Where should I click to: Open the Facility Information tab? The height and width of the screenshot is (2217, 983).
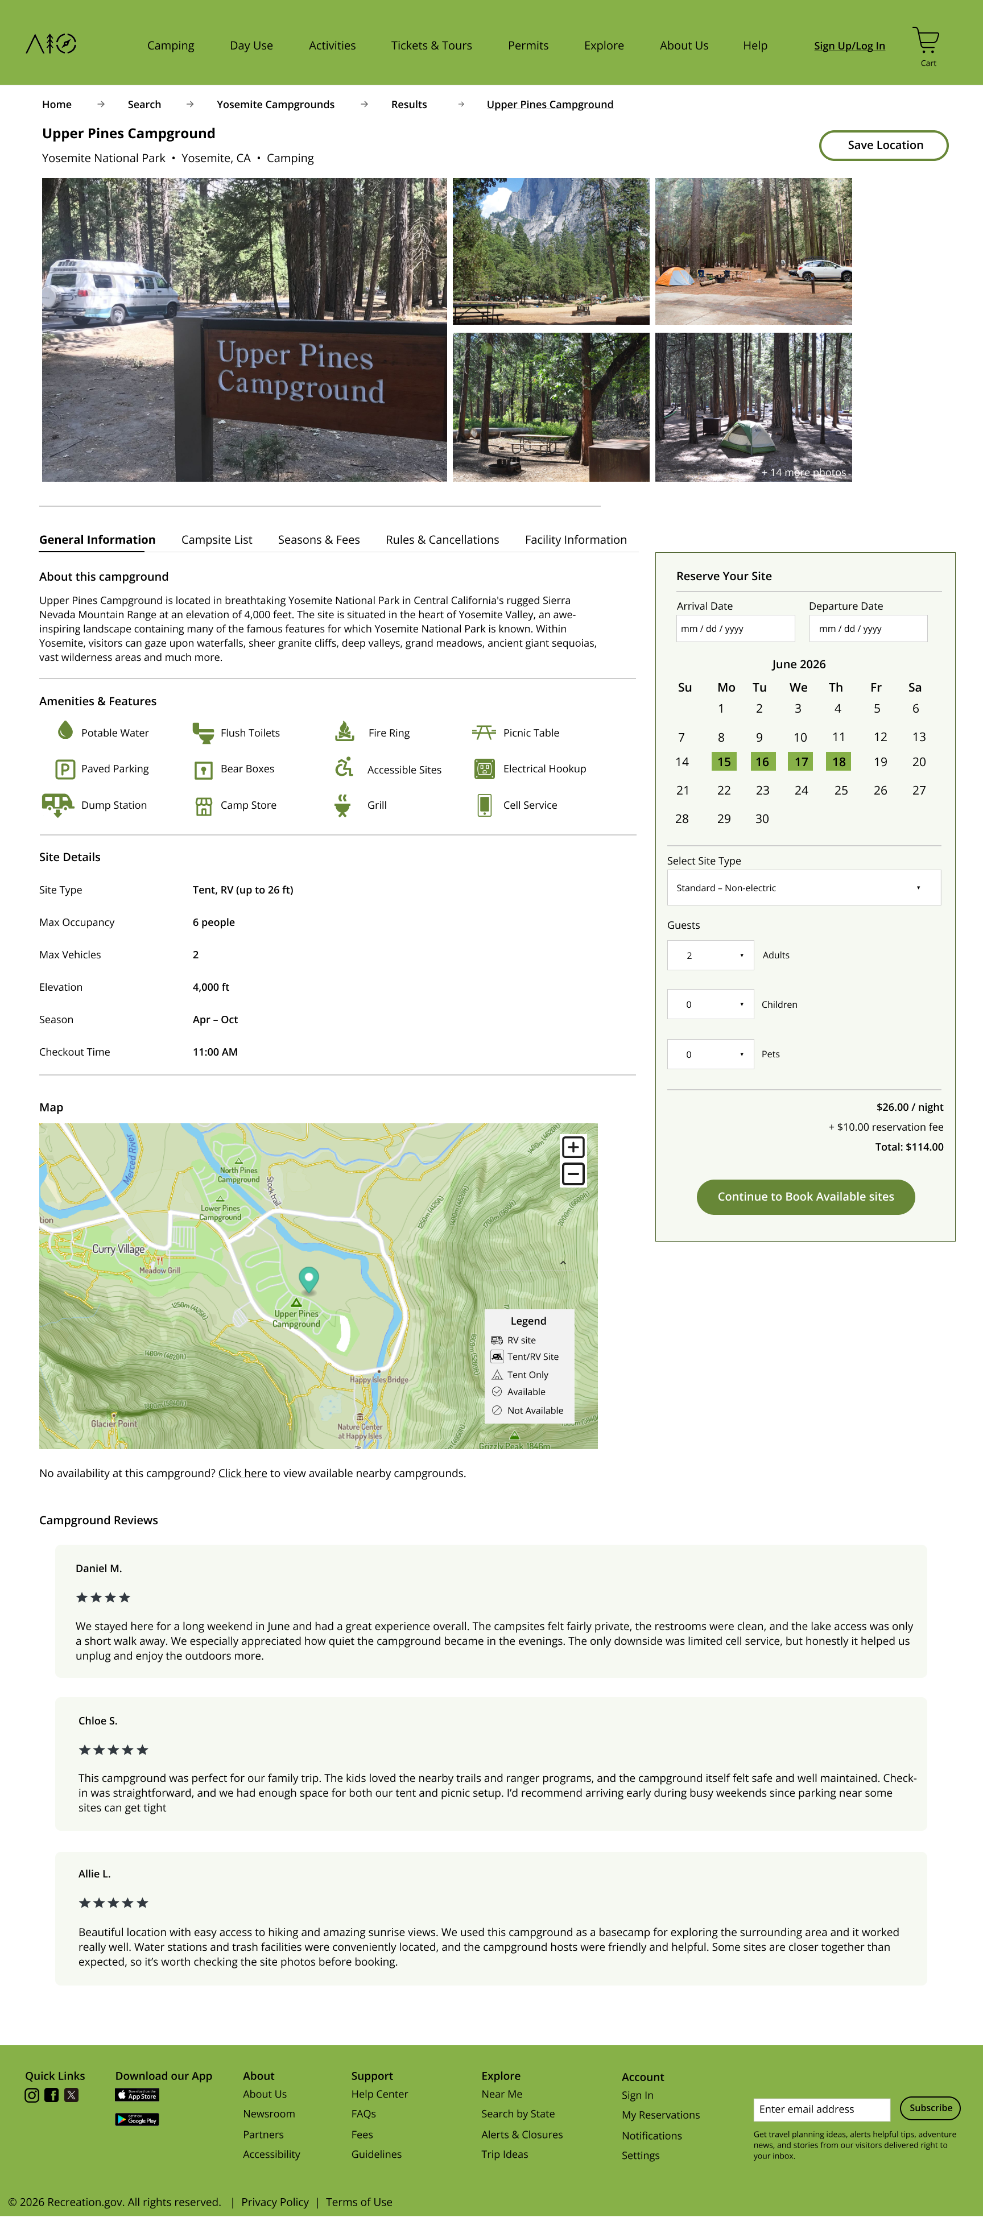pos(576,540)
